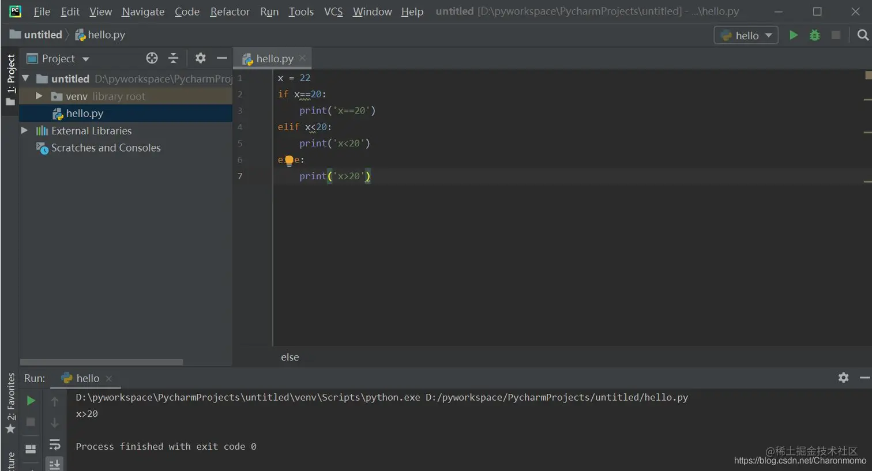Viewport: 872px width, 471px height.
Task: Click the down arrow in Run panel
Action: tap(55, 423)
